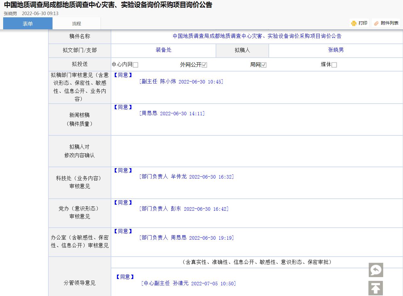The image size is (403, 296).
Task: Open the 流程 tab
Action: click(x=76, y=24)
